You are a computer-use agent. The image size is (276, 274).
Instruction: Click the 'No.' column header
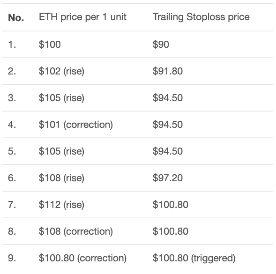pyautogui.click(x=16, y=18)
